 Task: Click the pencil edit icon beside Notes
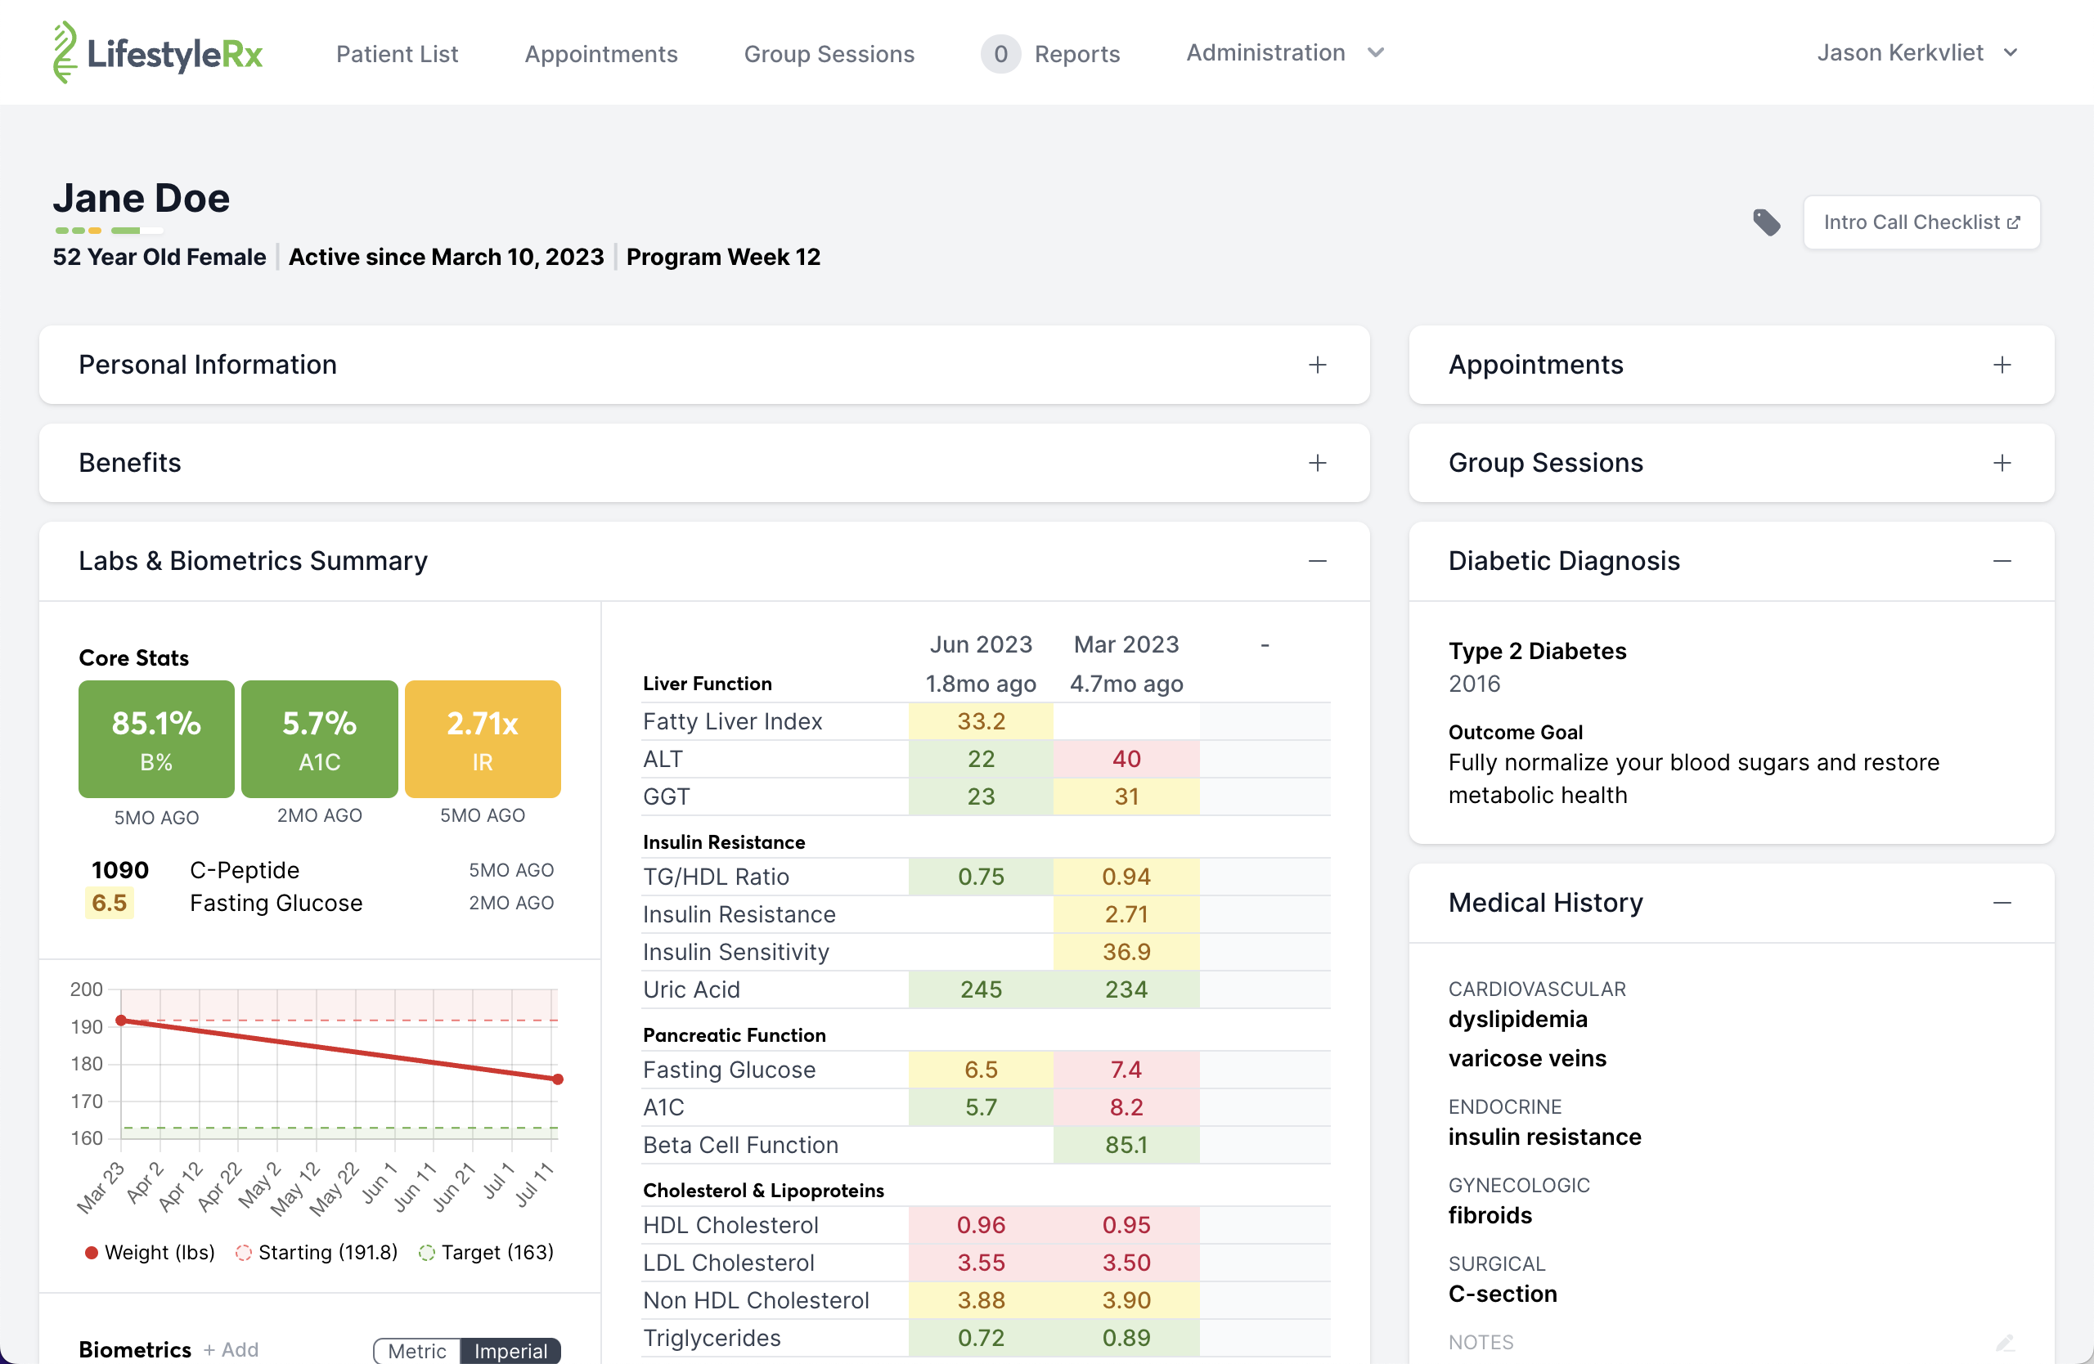(x=2004, y=1342)
